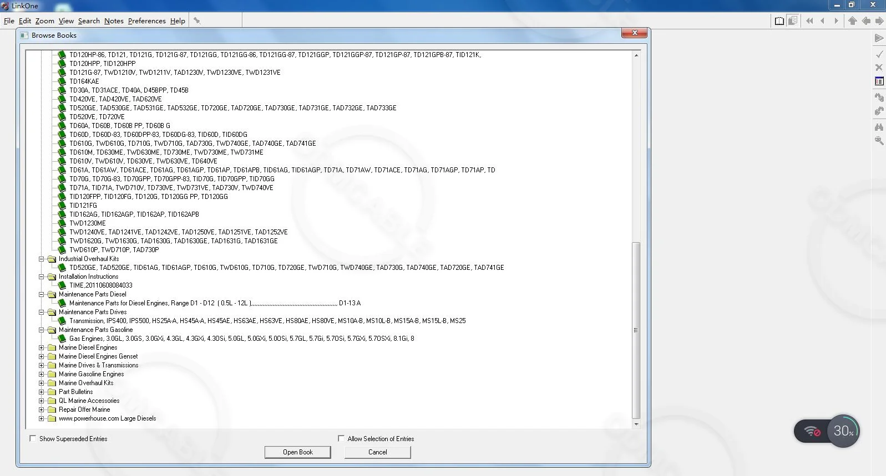Click the X icon in the right sidebar

(x=879, y=68)
